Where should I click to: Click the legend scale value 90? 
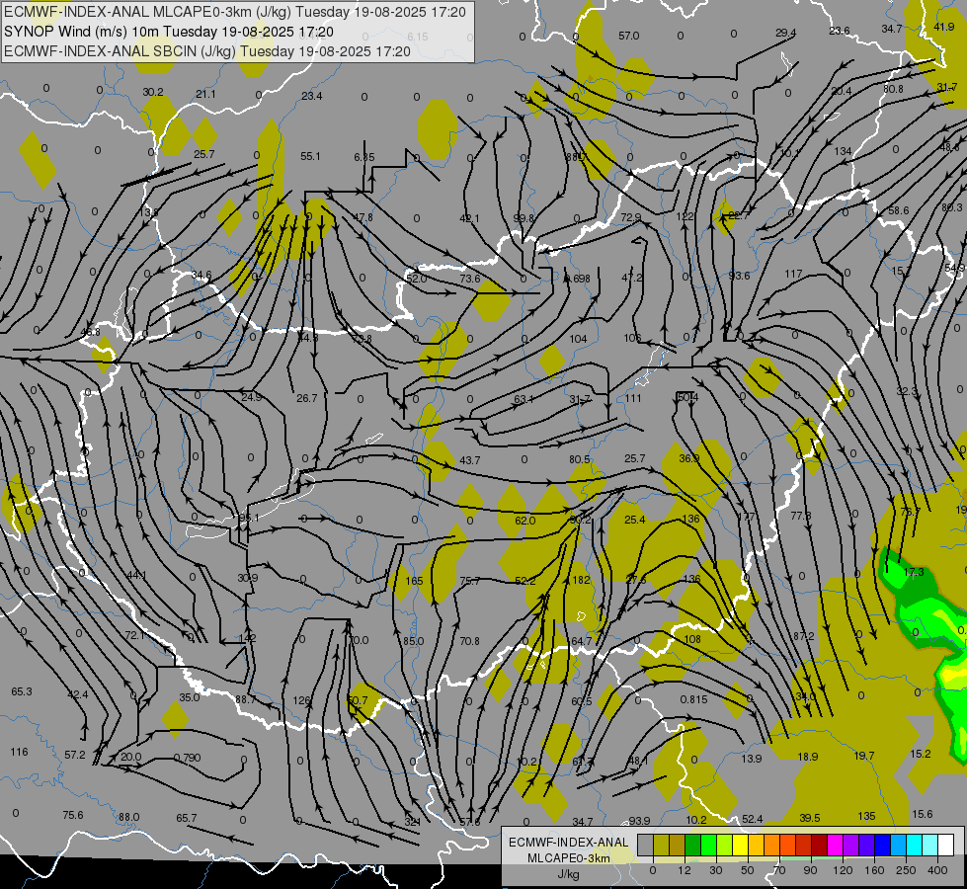pos(810,870)
